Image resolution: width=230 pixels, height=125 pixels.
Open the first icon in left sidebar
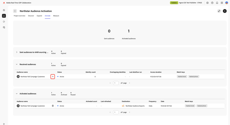4,10
